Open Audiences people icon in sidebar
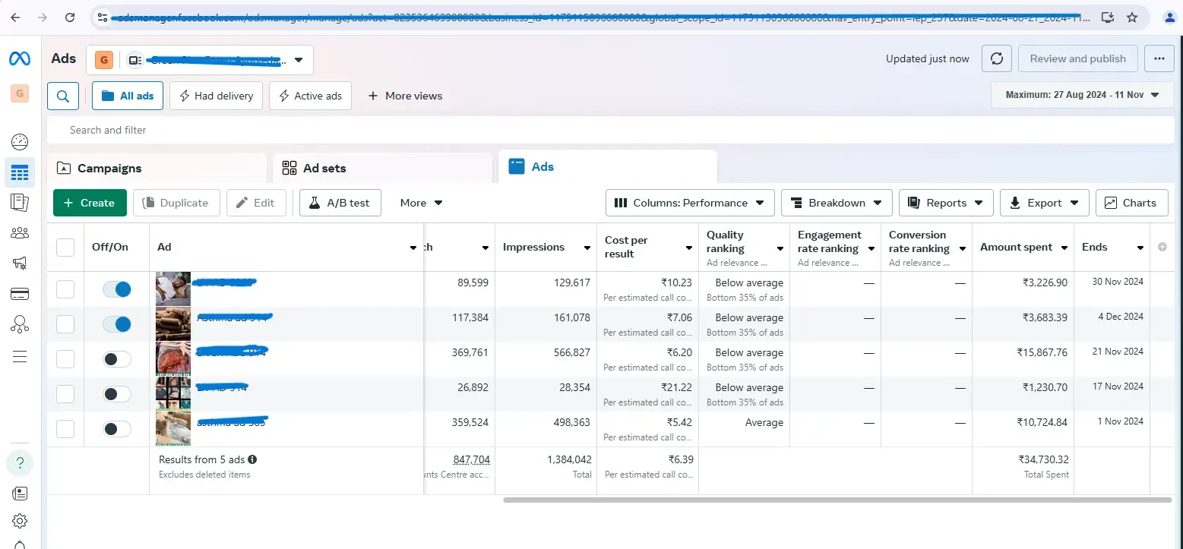Image resolution: width=1183 pixels, height=549 pixels. point(20,233)
